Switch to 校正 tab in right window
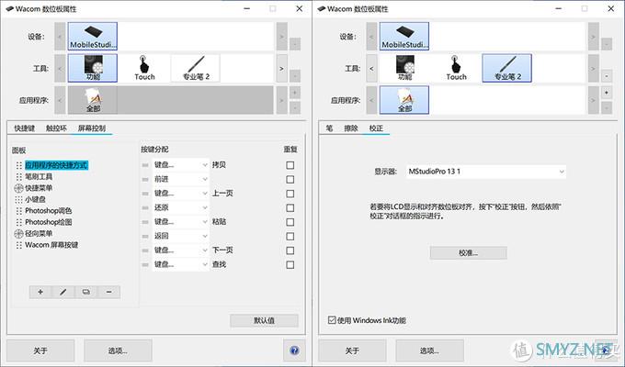 pyautogui.click(x=376, y=128)
